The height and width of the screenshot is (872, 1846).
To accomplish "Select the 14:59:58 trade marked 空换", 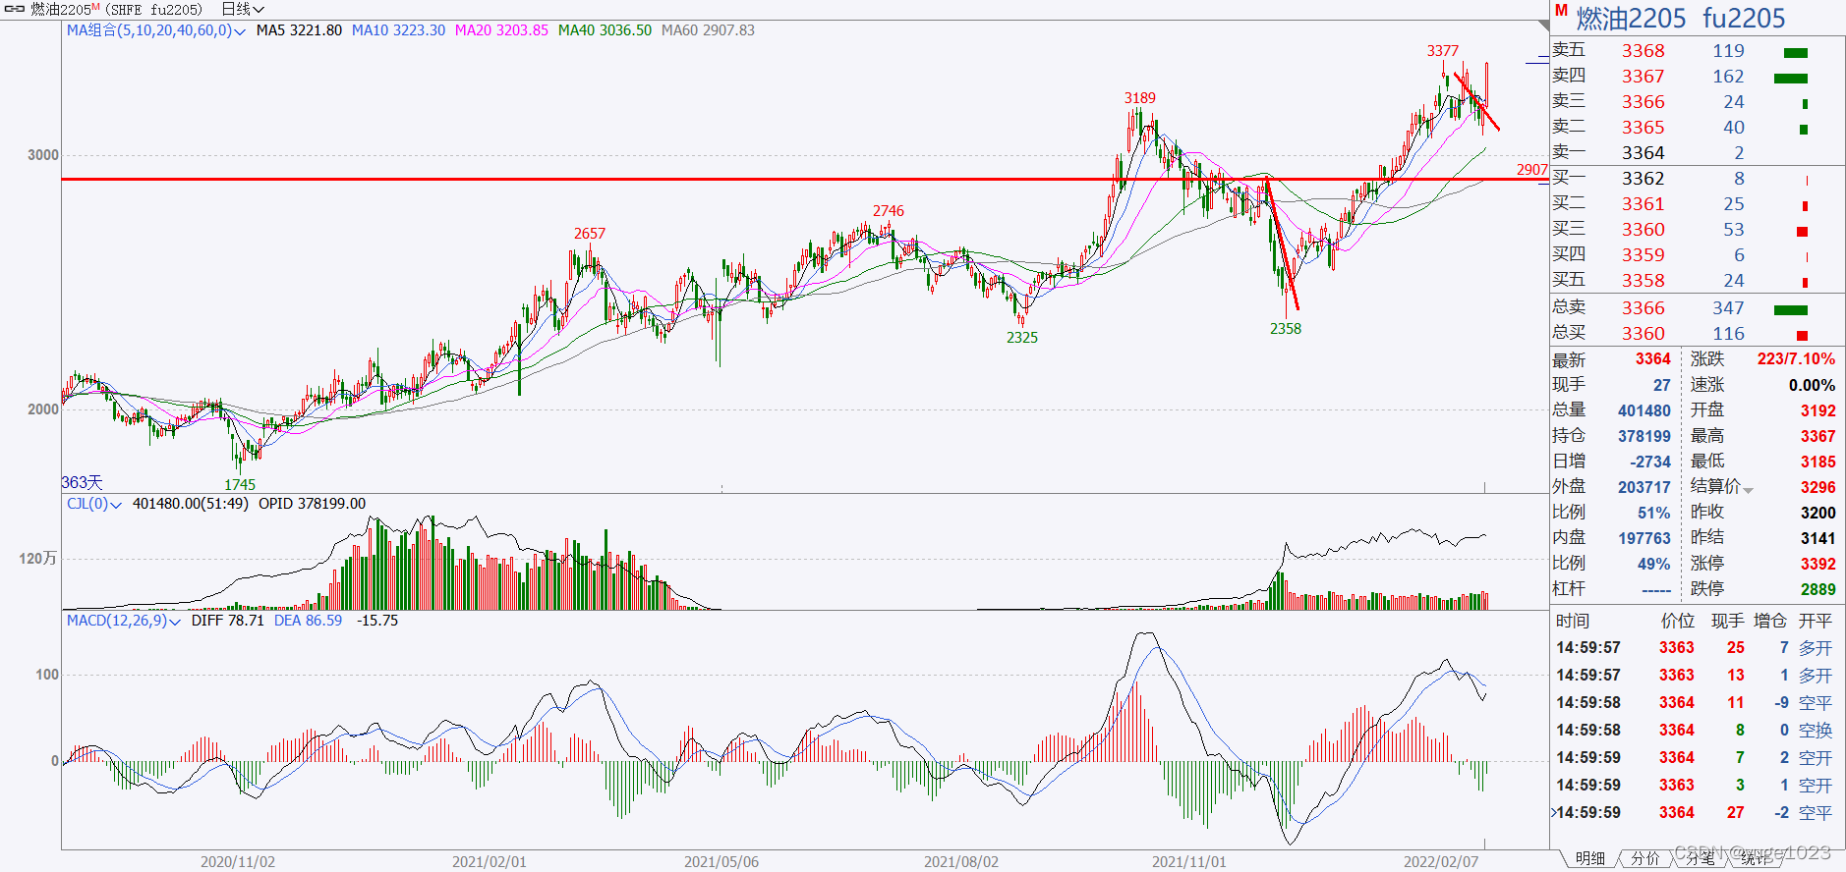I will coord(1695,731).
